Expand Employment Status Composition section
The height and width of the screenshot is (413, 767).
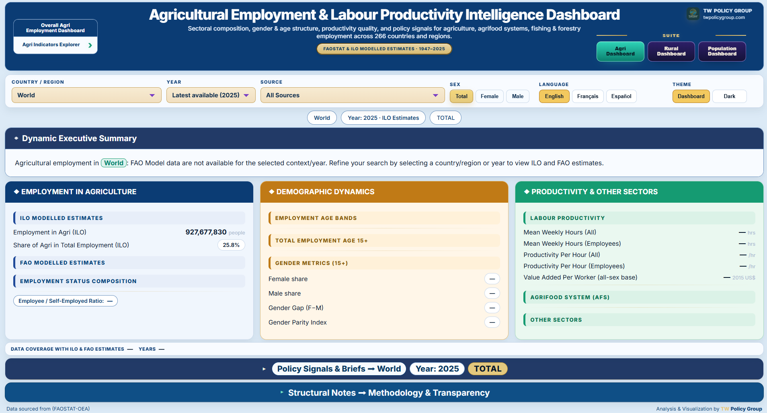[129, 281]
